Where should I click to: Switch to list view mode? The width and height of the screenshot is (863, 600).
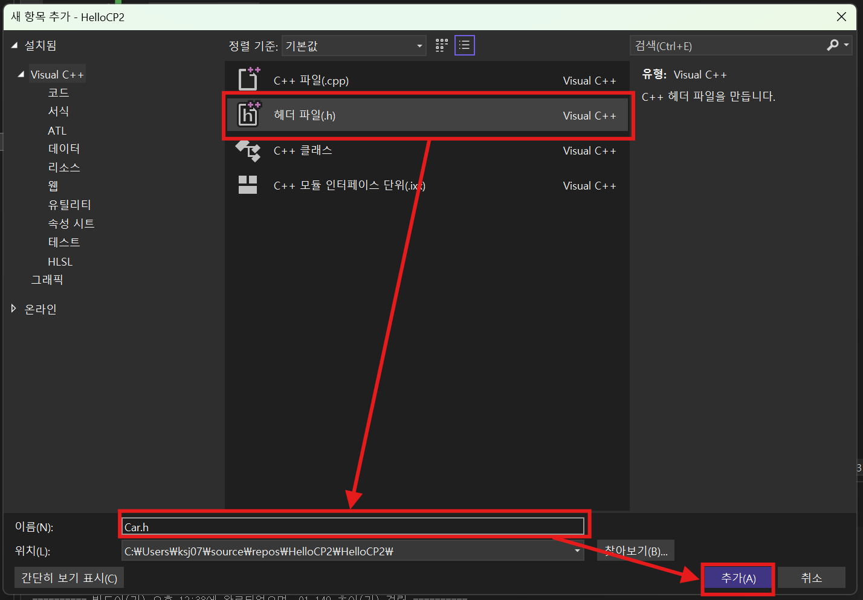click(464, 45)
